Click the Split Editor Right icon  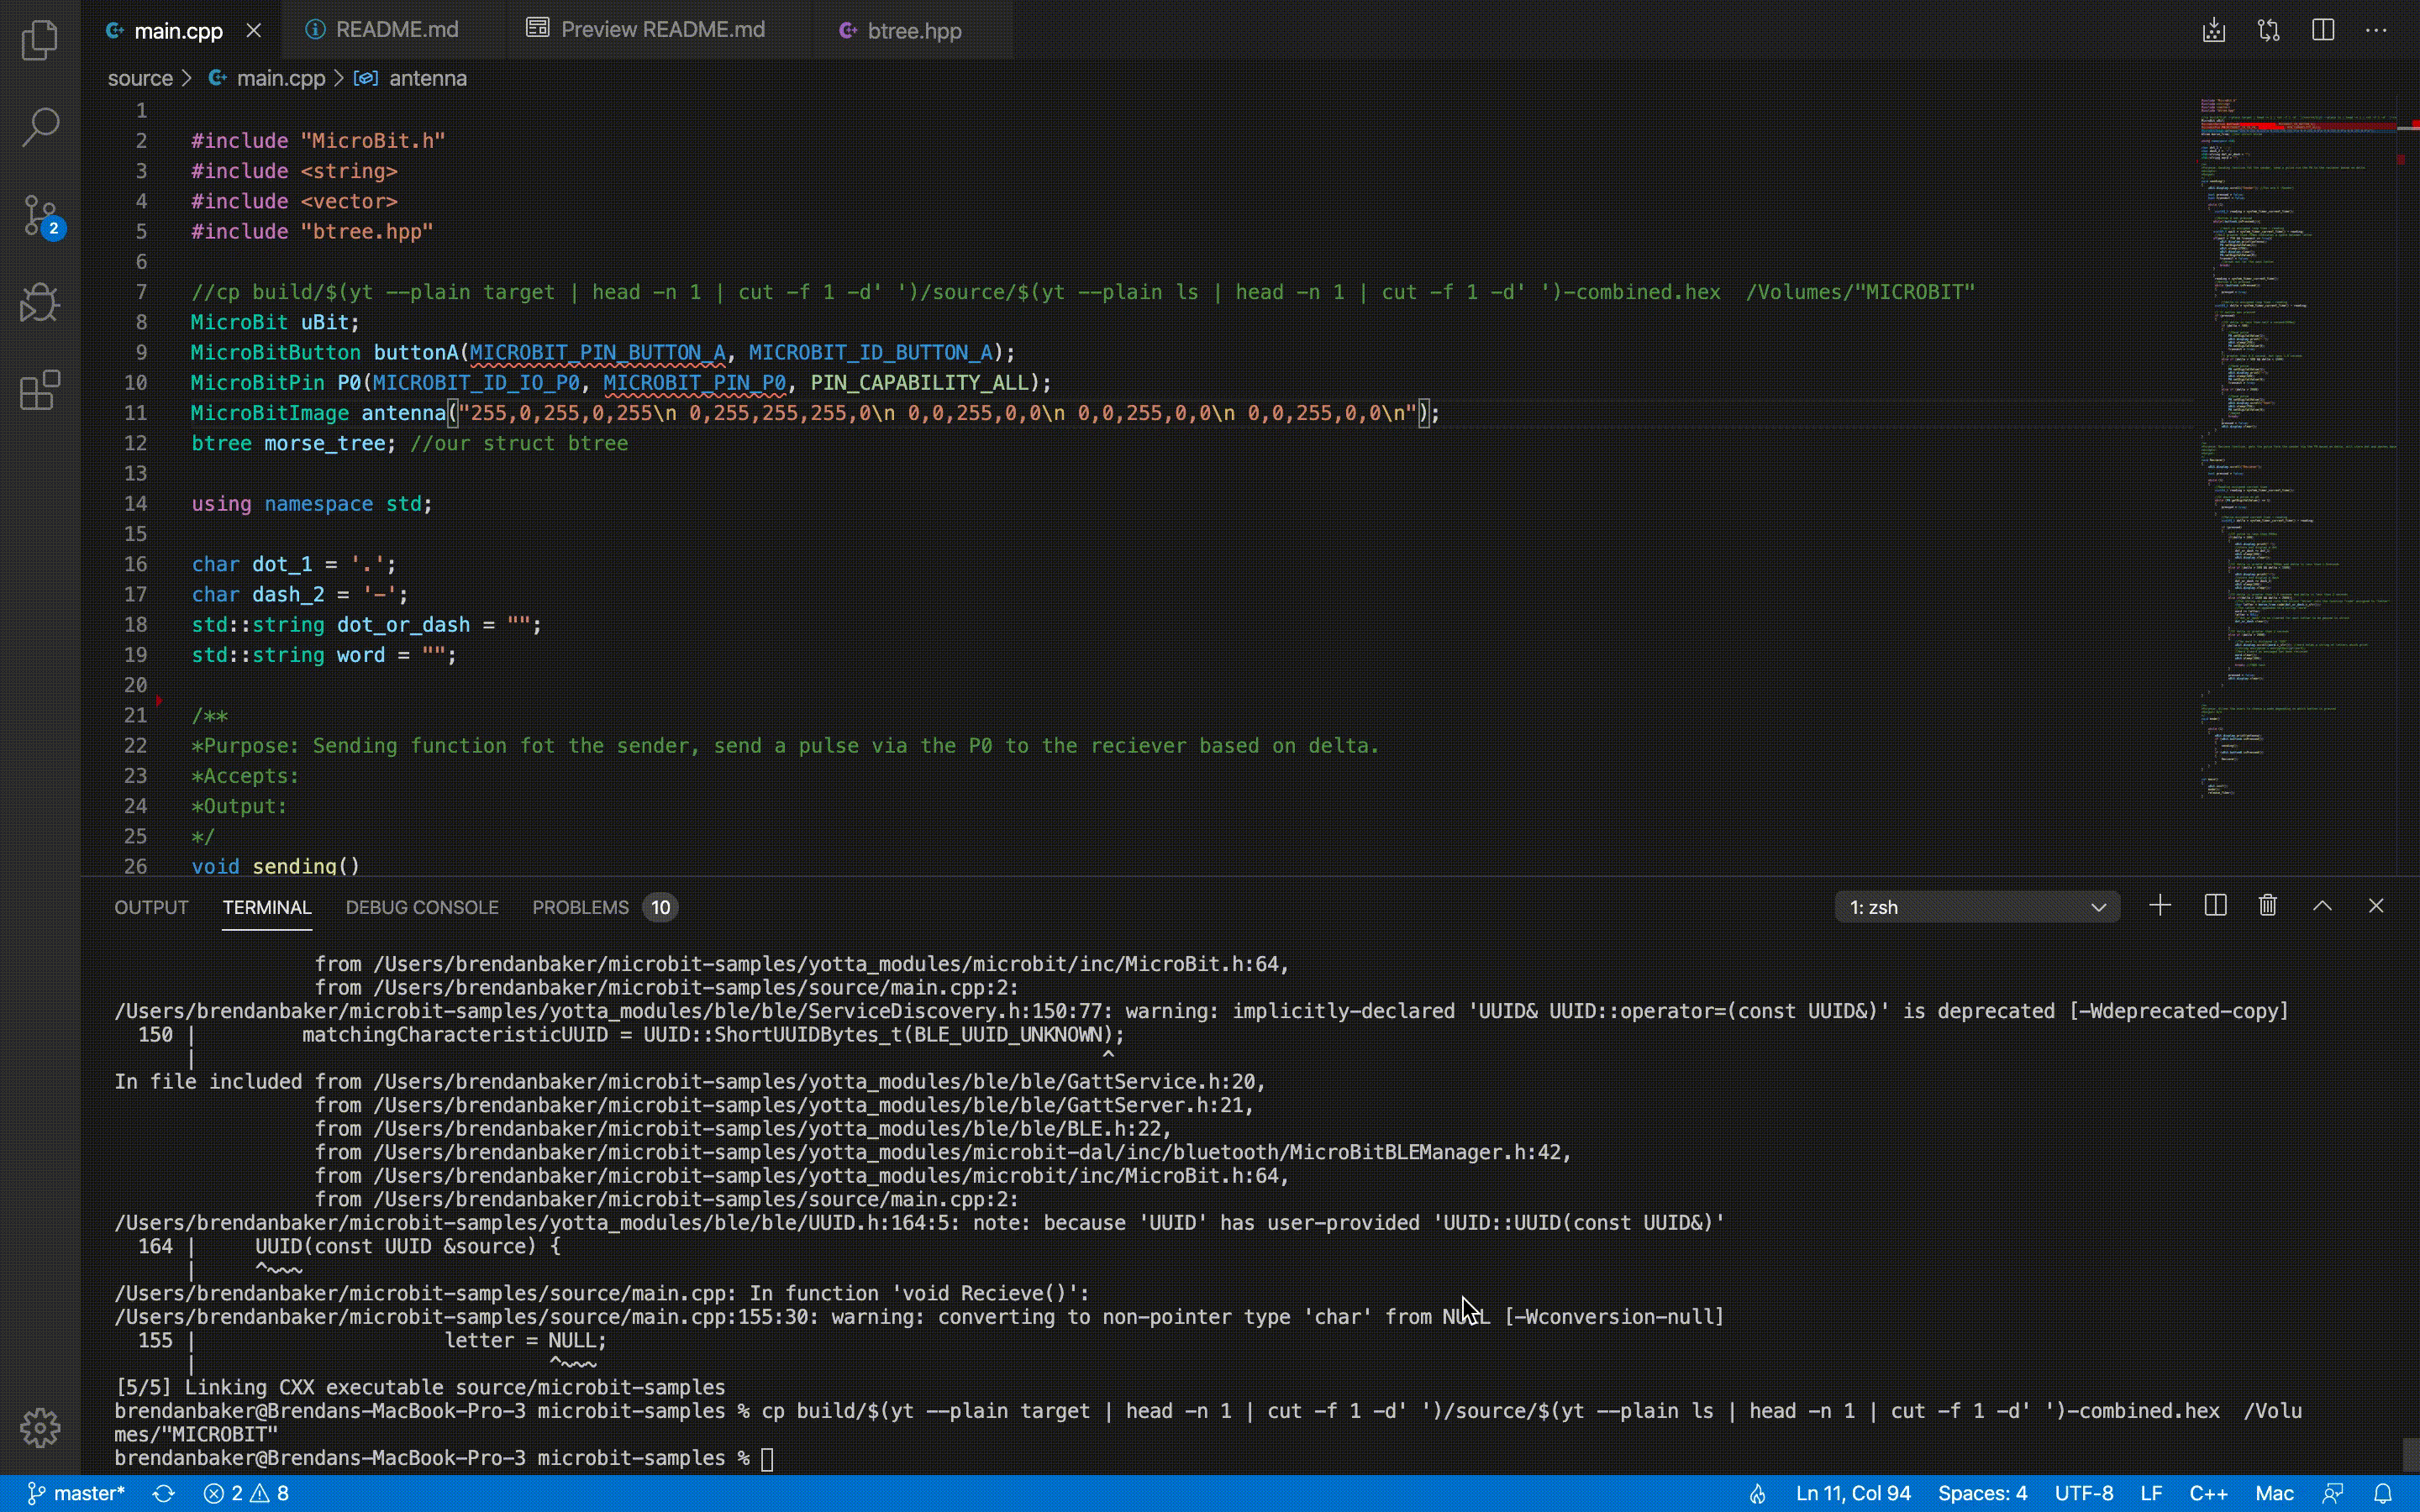point(2323,30)
